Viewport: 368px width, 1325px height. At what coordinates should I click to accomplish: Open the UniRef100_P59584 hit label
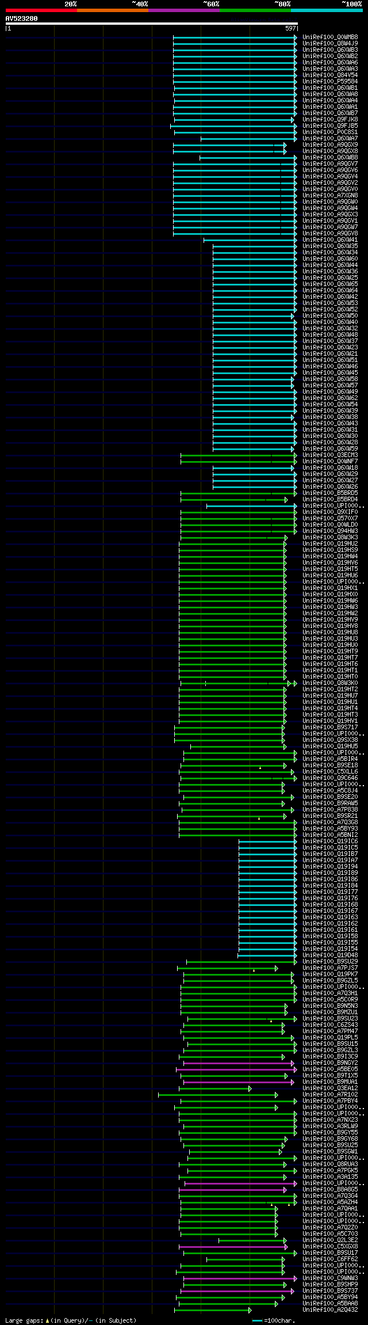click(330, 82)
